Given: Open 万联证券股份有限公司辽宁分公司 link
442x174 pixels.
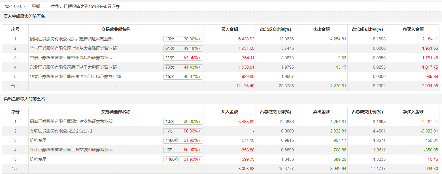Looking at the screenshot, I should (61, 131).
